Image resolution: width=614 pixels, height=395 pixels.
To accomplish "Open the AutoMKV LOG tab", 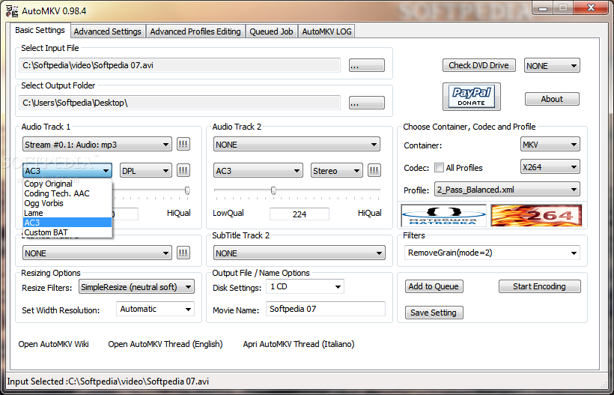I will click(x=326, y=31).
